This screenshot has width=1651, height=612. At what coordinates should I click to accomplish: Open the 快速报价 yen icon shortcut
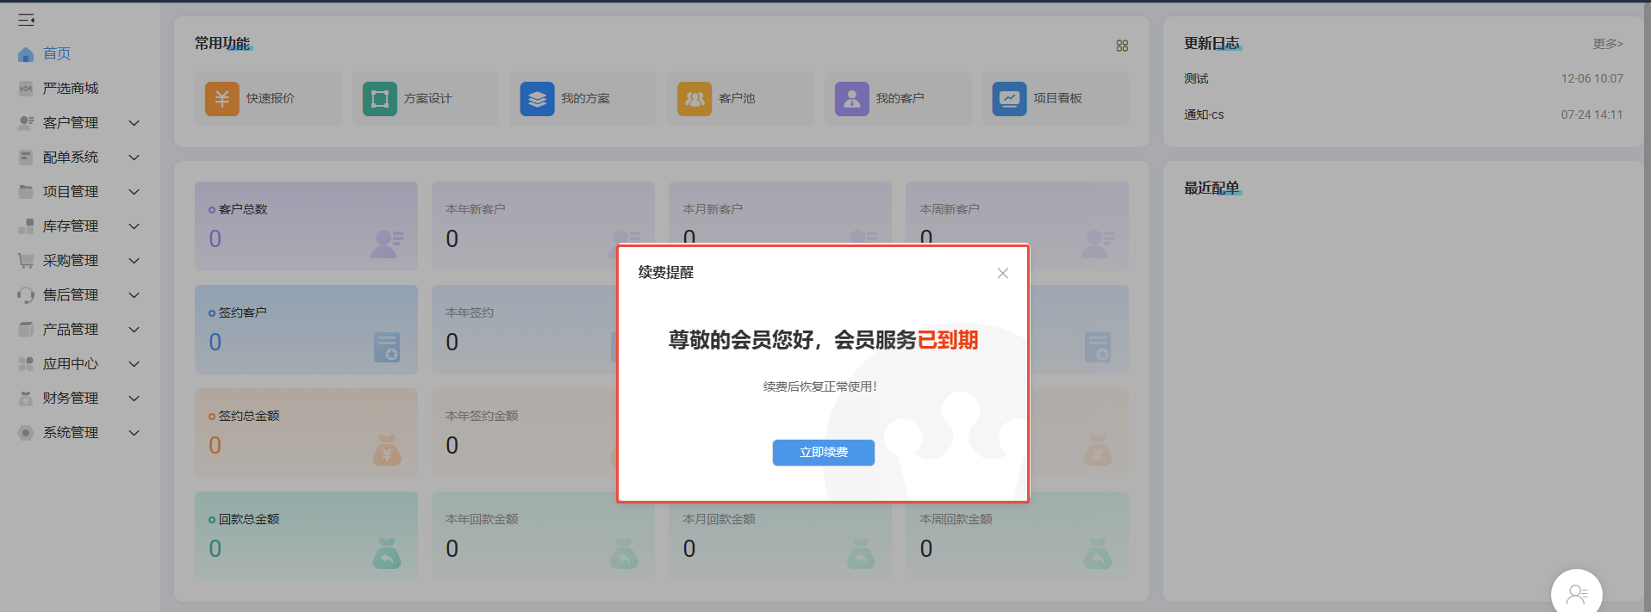click(222, 99)
